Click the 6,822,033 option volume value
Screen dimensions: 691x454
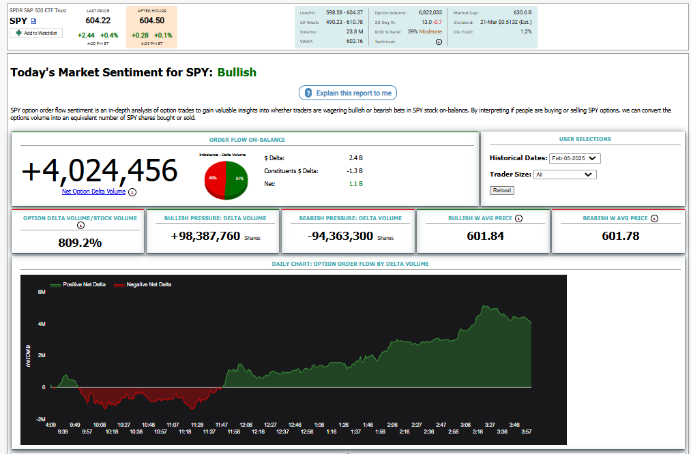430,13
